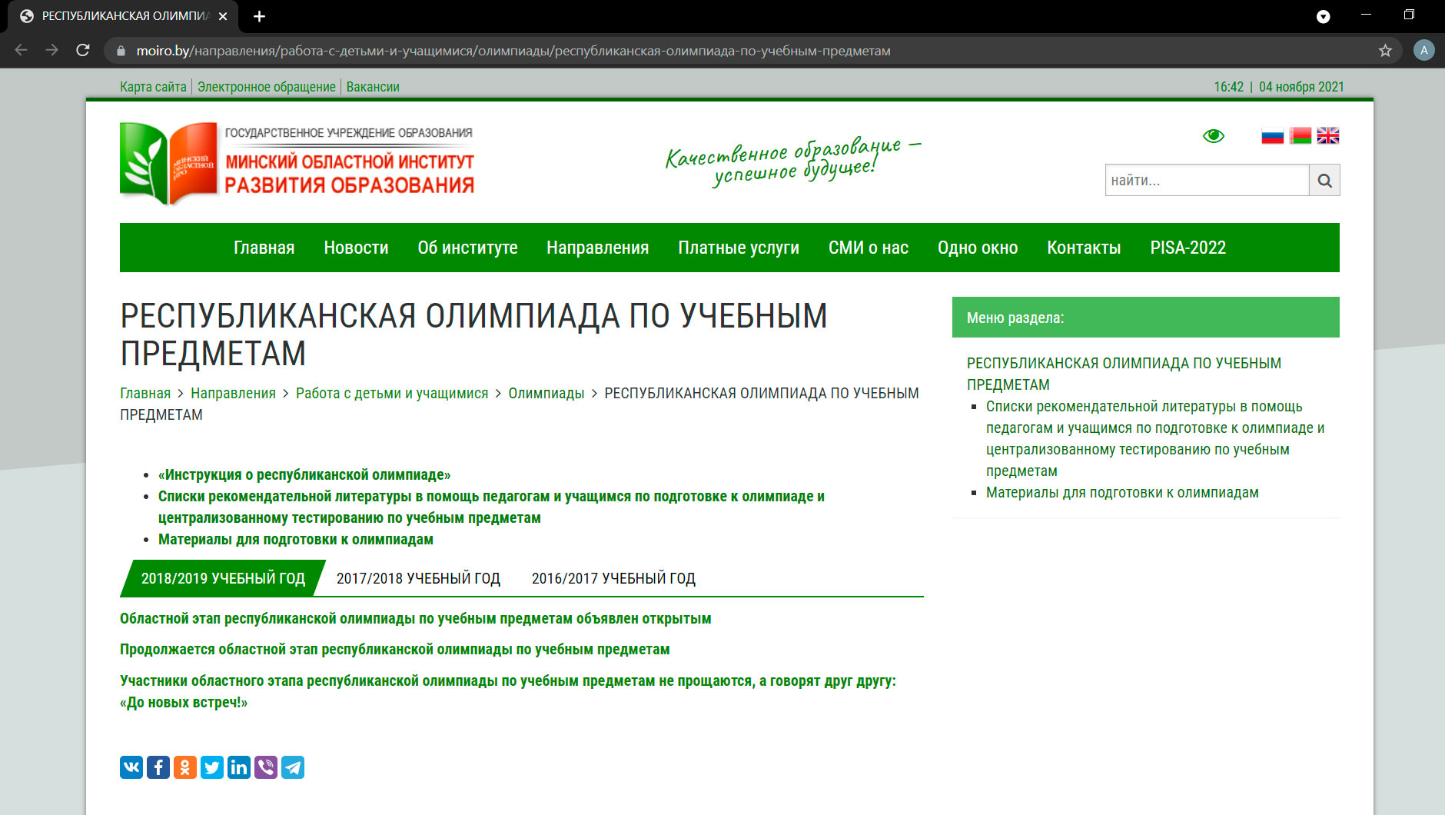Viewport: 1445px width, 815px height.
Task: Open 'Вакансии' link
Action: [373, 87]
